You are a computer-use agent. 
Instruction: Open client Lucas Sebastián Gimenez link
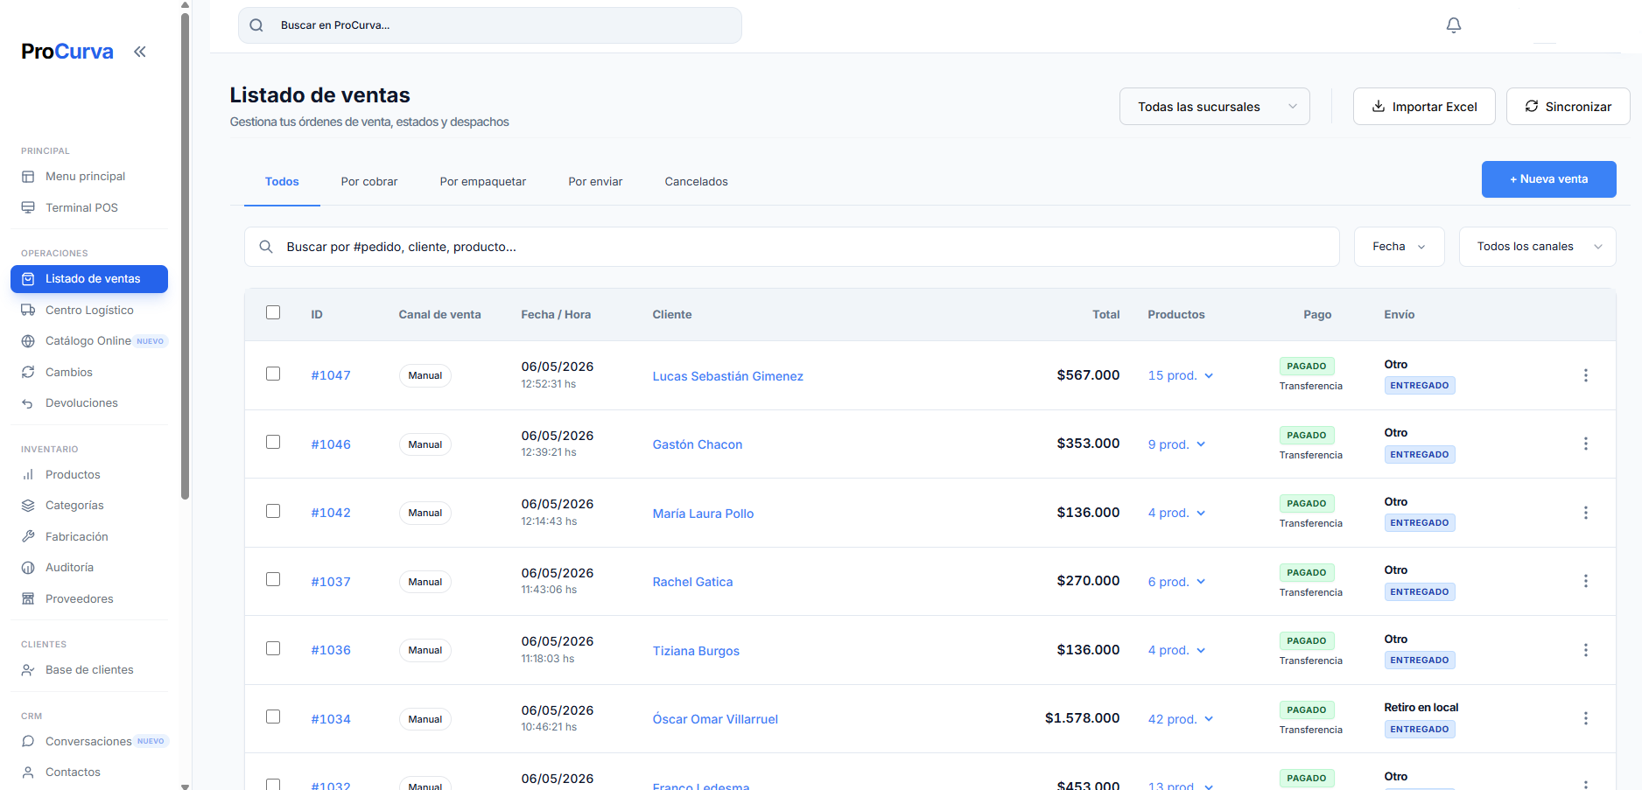[x=728, y=376]
